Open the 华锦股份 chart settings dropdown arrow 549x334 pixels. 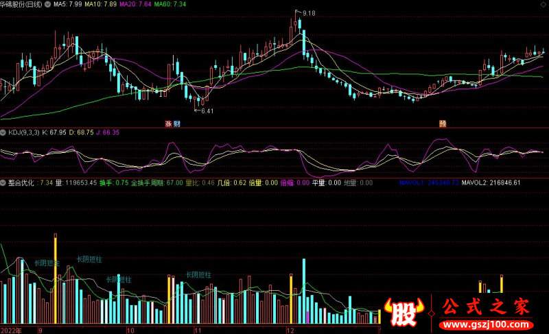point(47,4)
